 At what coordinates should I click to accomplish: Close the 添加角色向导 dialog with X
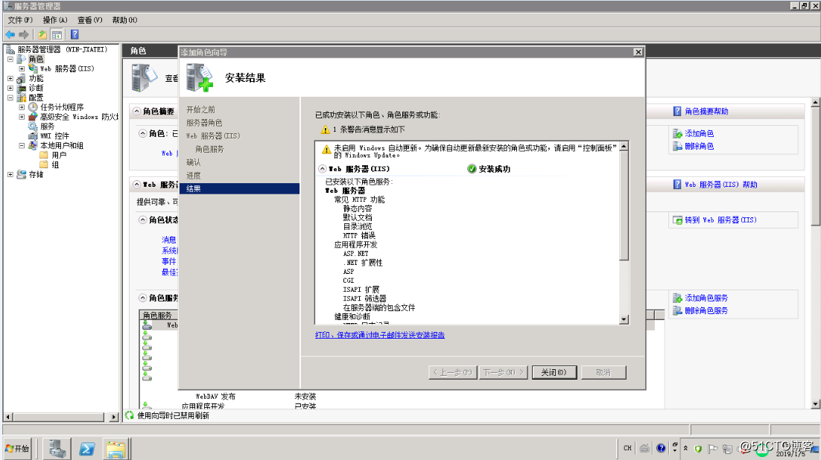pos(638,52)
